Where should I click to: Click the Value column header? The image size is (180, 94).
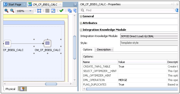[142, 62]
